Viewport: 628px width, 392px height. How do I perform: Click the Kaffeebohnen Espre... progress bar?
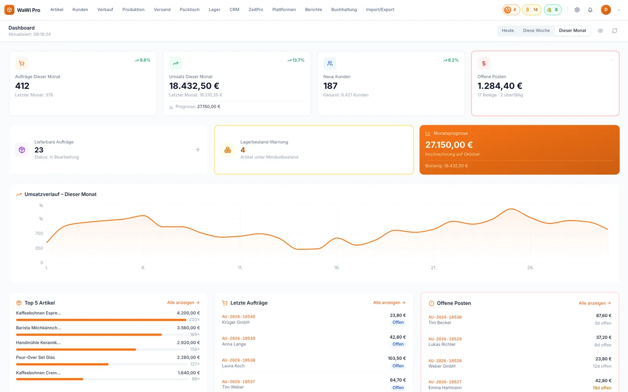click(x=101, y=320)
